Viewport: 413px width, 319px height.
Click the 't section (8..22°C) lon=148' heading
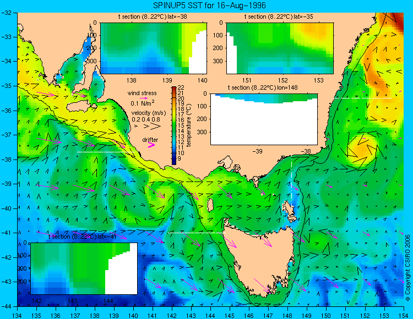263,87
